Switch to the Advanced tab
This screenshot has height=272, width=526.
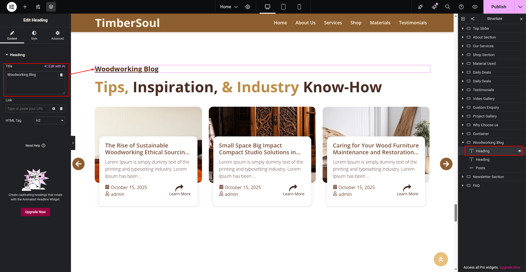point(58,35)
